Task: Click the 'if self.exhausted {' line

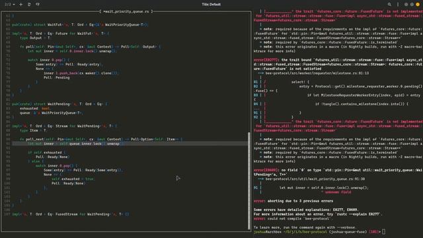Action: pos(46,153)
